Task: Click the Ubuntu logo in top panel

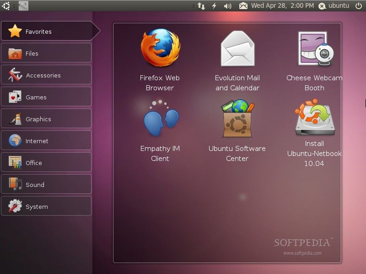Action: (6, 6)
